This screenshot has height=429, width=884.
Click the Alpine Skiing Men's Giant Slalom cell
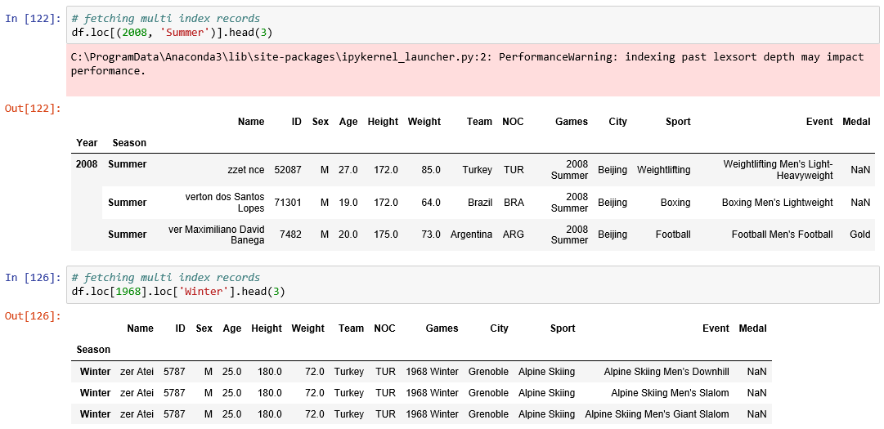pos(657,414)
